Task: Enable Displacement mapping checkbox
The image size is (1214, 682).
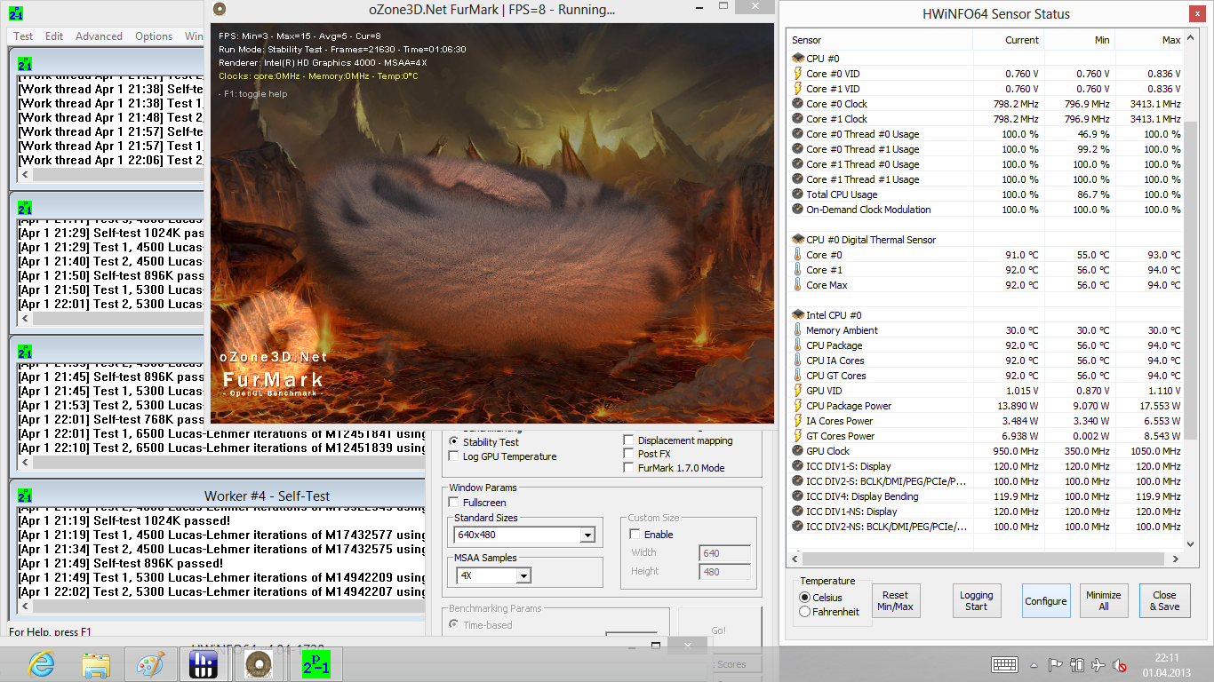Action: [629, 440]
